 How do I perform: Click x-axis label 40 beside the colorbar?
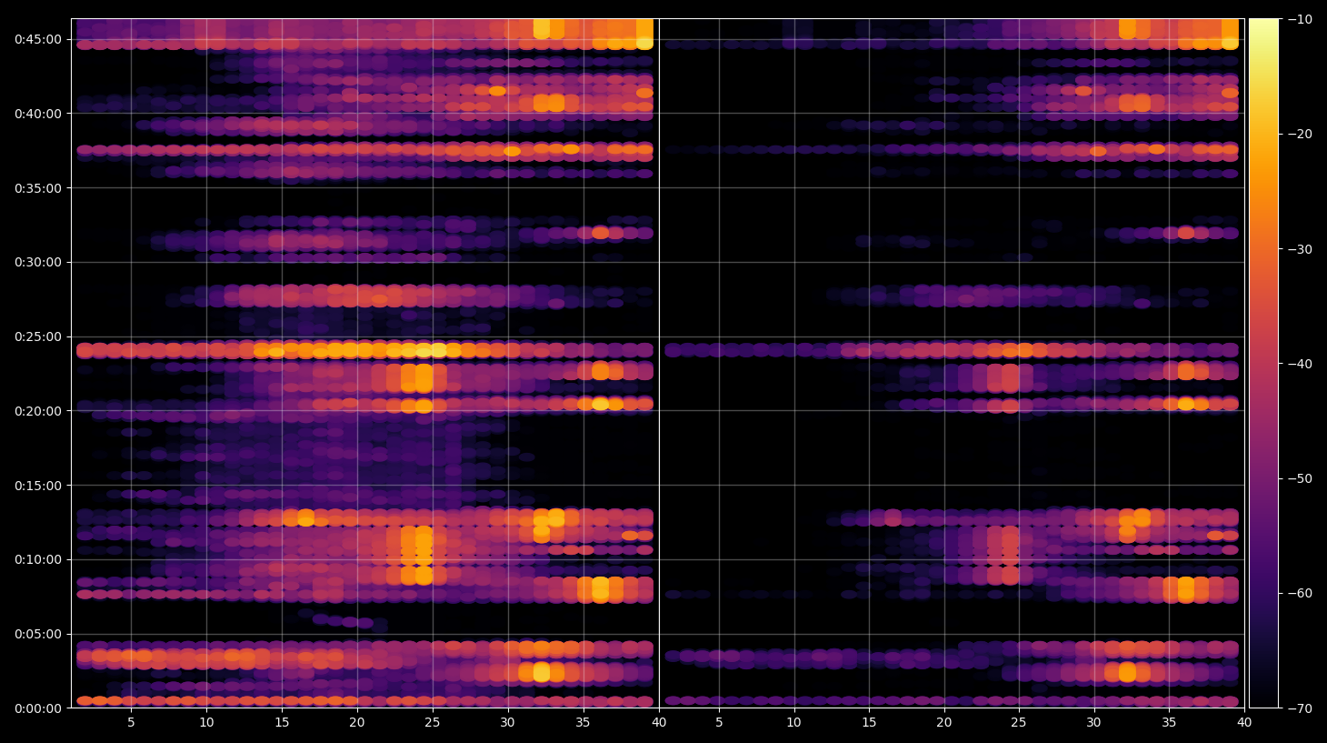click(x=1244, y=723)
